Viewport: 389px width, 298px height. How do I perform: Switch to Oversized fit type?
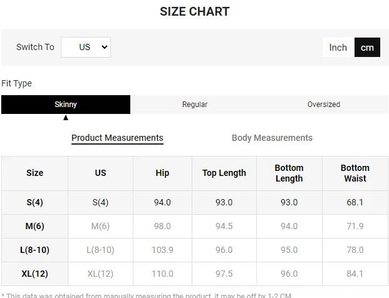coord(323,105)
